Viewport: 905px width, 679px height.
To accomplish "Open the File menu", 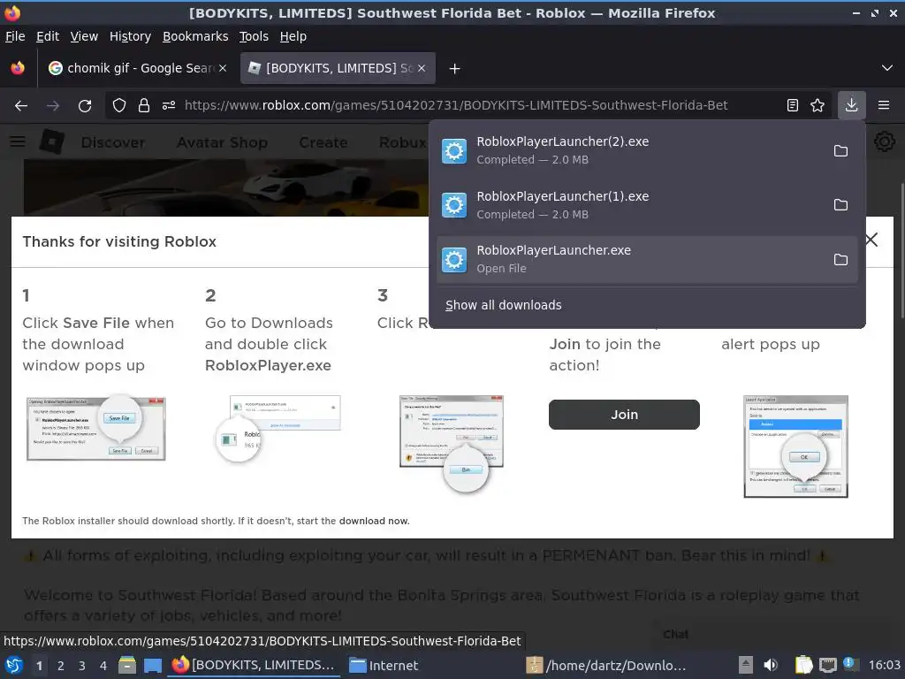I will pyautogui.click(x=15, y=36).
